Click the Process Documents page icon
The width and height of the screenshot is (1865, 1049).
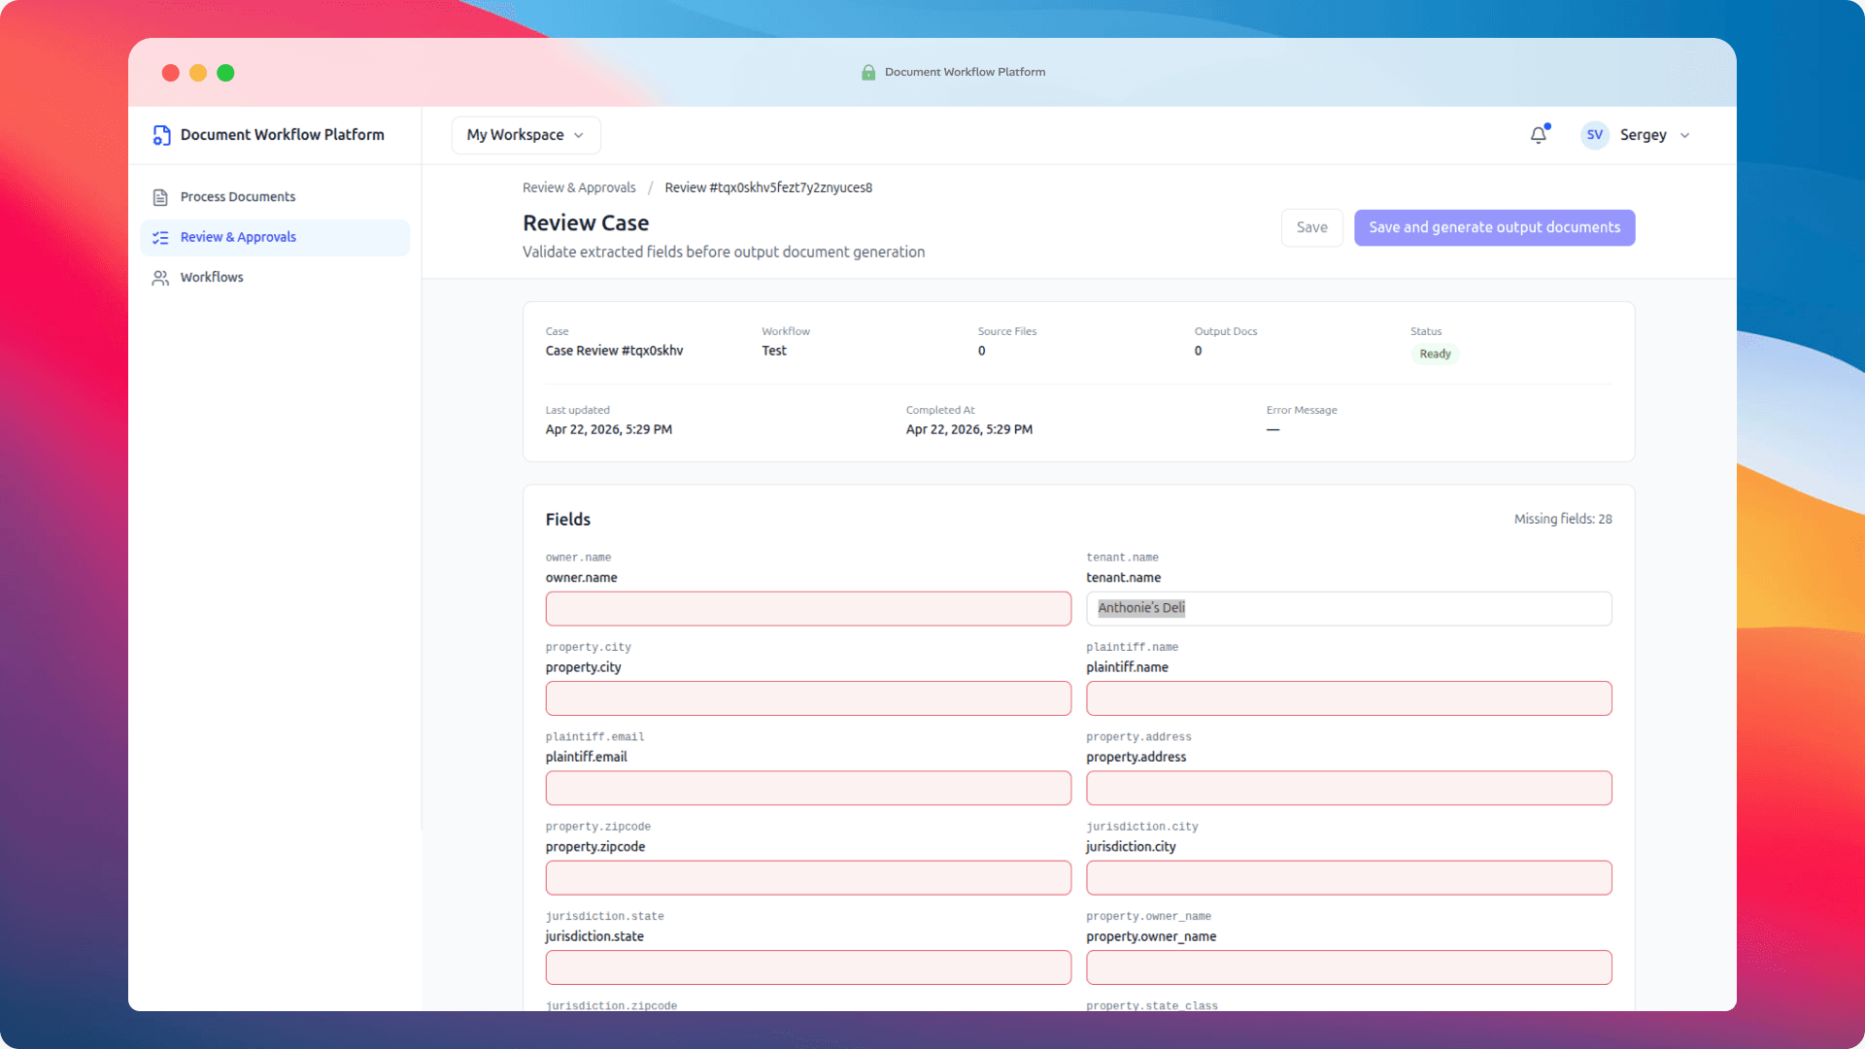pos(160,196)
